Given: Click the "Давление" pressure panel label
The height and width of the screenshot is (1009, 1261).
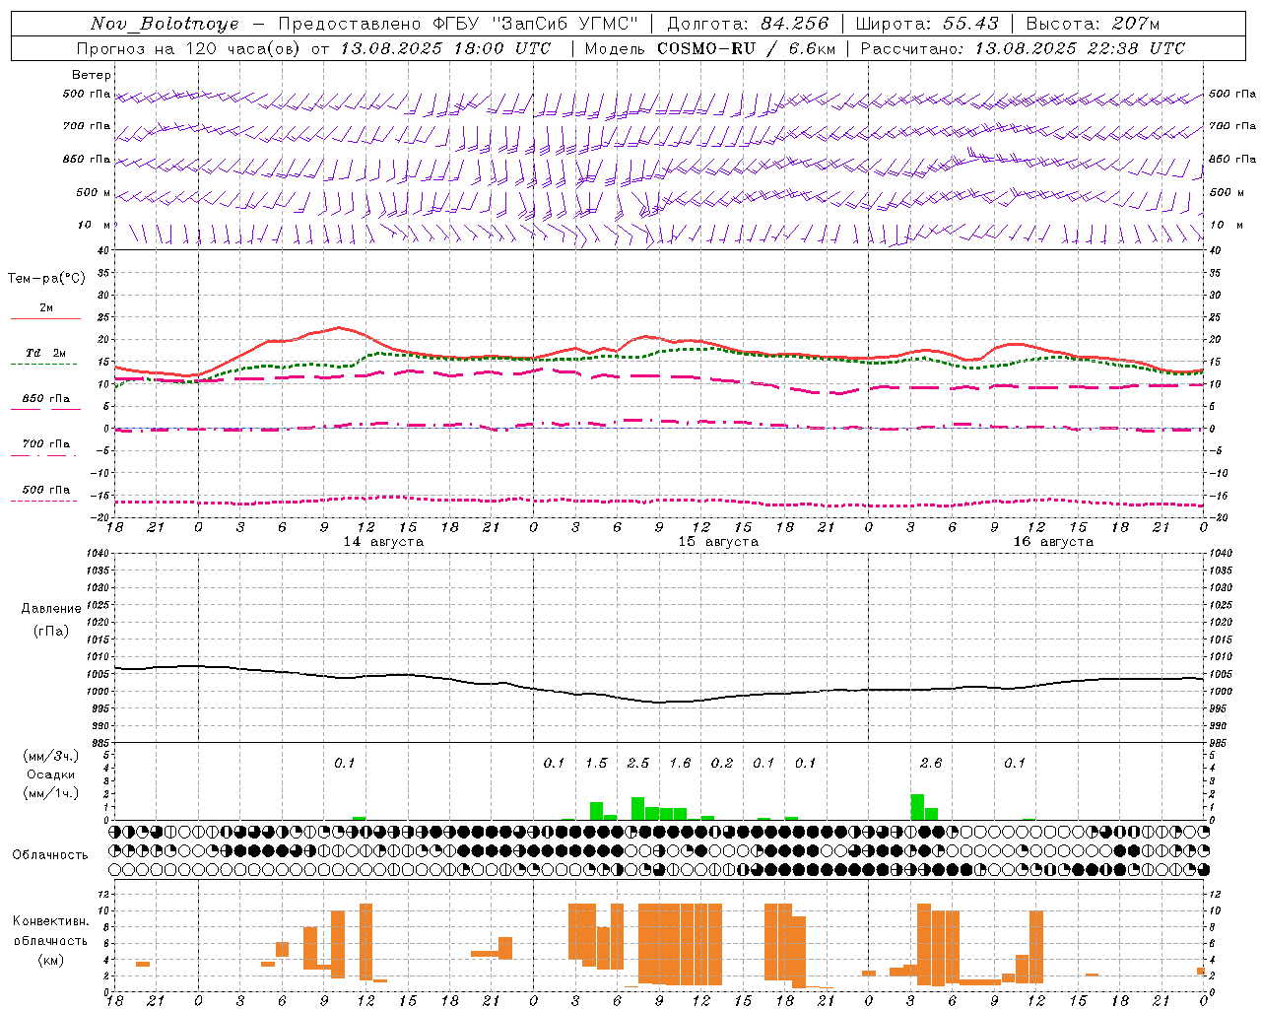Looking at the screenshot, I should (x=51, y=608).
